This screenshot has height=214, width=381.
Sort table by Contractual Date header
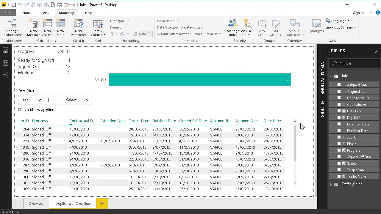click(82, 121)
